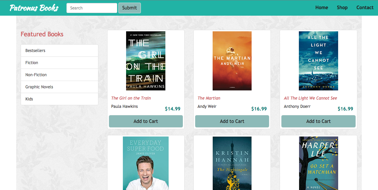This screenshot has width=378, height=190.
Task: Click the Search input field
Action: pos(92,8)
